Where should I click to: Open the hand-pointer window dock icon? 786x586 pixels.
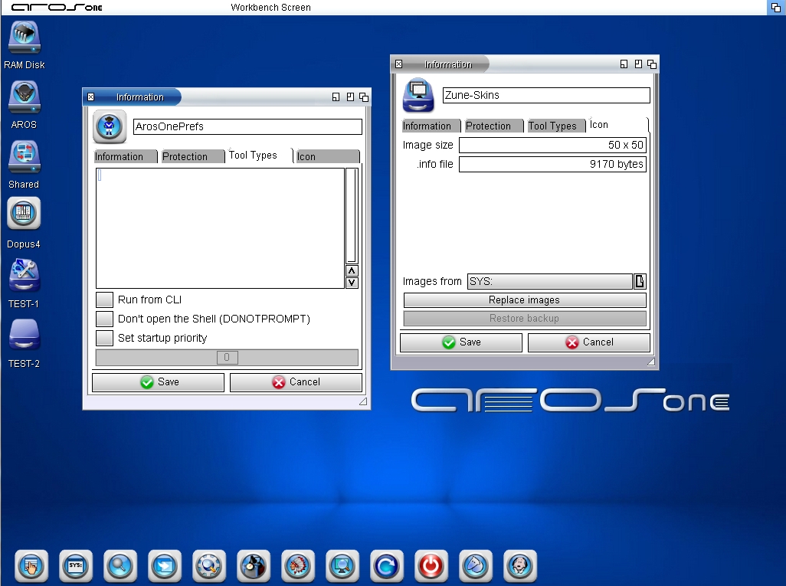[x=31, y=566]
